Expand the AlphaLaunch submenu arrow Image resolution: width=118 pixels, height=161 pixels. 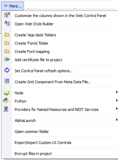click(117, 120)
